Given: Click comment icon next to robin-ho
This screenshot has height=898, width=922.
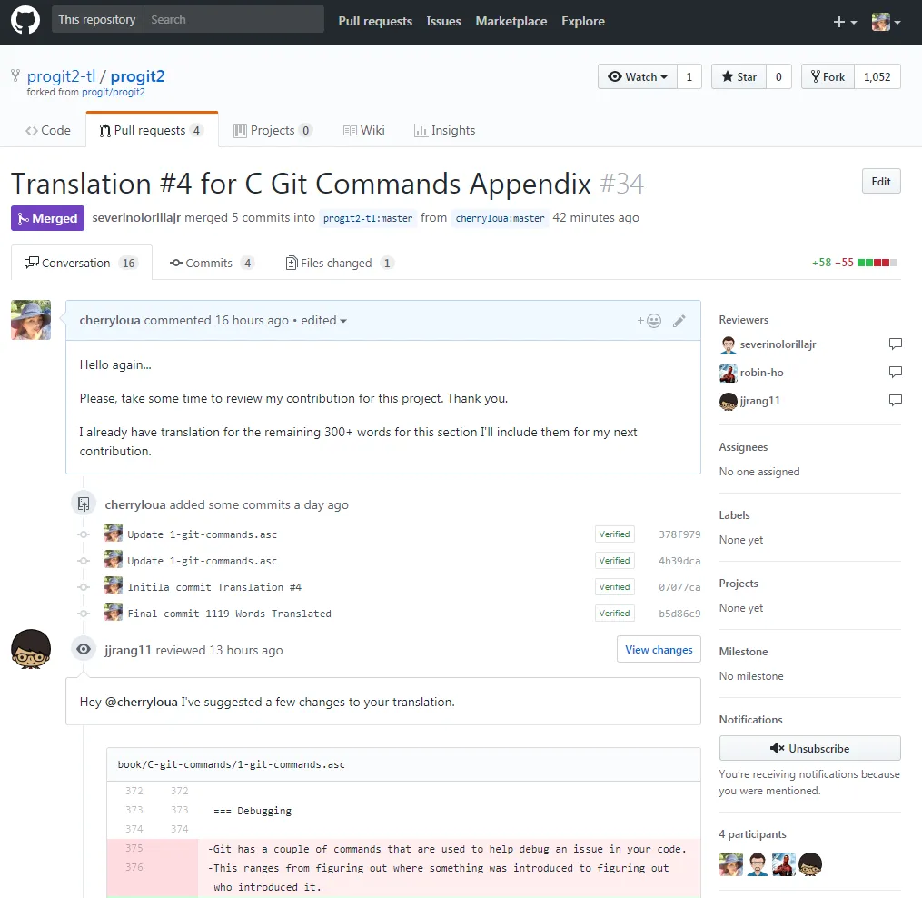Looking at the screenshot, I should pyautogui.click(x=895, y=373).
